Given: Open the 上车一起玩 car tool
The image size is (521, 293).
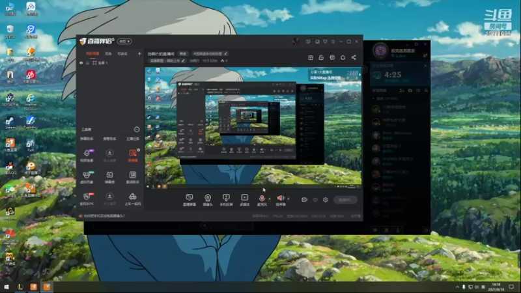Looking at the screenshot, I should 133,199.
